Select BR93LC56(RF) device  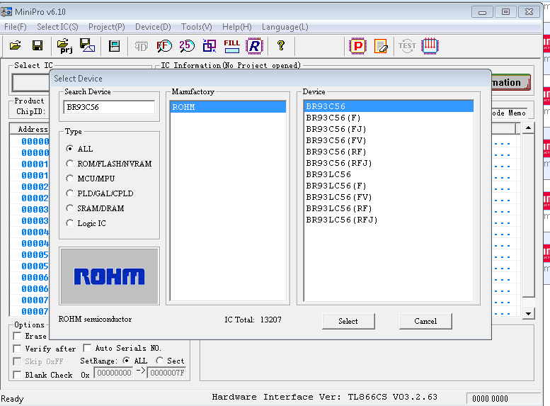pos(389,208)
